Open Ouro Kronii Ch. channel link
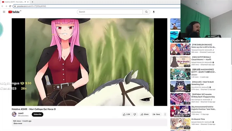232x131 pixels. tap(200, 87)
